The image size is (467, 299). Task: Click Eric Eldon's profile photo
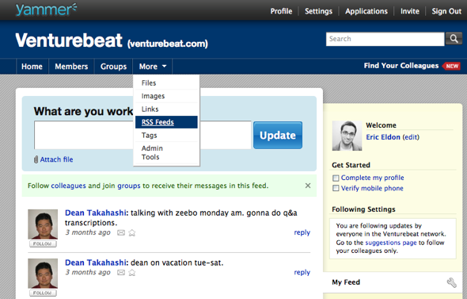coord(347,136)
